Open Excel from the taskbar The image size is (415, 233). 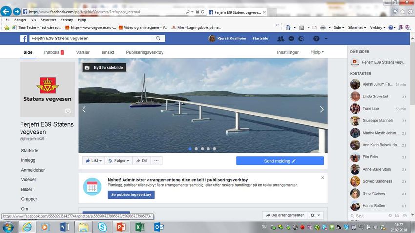[140, 227]
